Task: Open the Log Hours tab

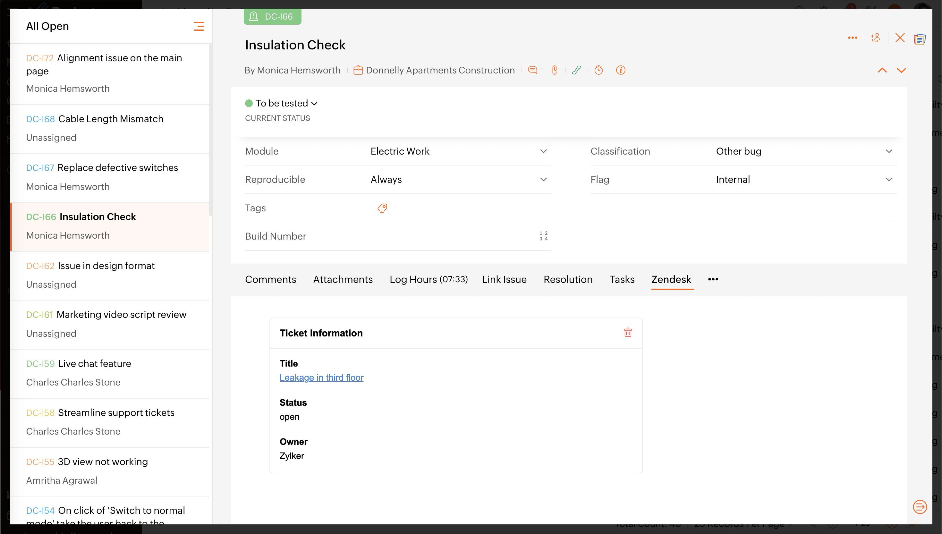Action: click(428, 279)
